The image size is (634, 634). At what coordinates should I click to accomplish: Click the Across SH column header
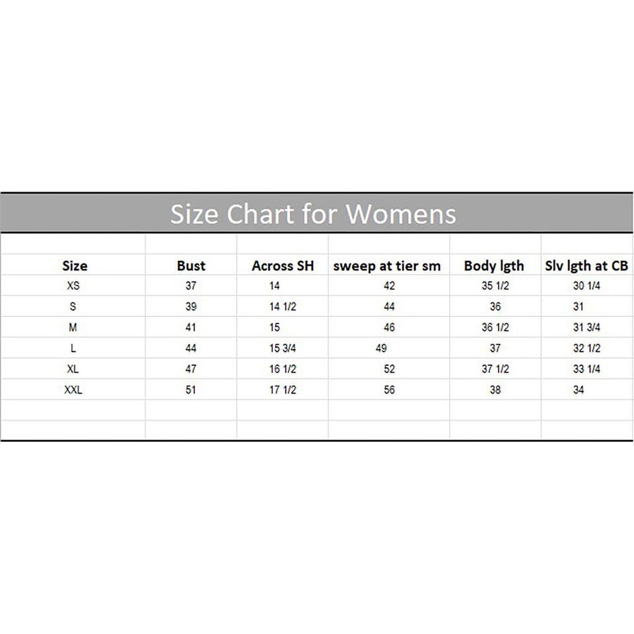click(x=283, y=265)
